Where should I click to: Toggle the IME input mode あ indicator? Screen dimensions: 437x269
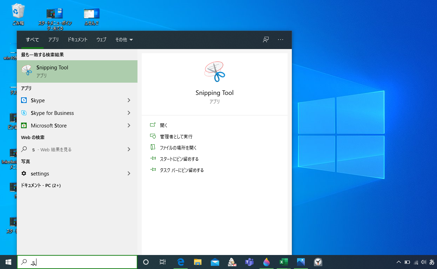coord(432,262)
